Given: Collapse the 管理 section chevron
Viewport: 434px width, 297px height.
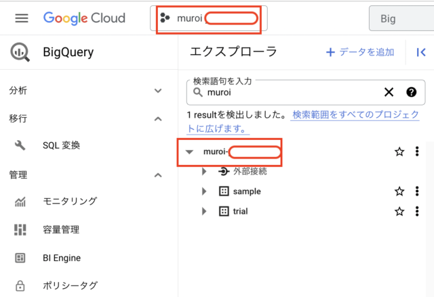Looking at the screenshot, I should tap(158, 175).
